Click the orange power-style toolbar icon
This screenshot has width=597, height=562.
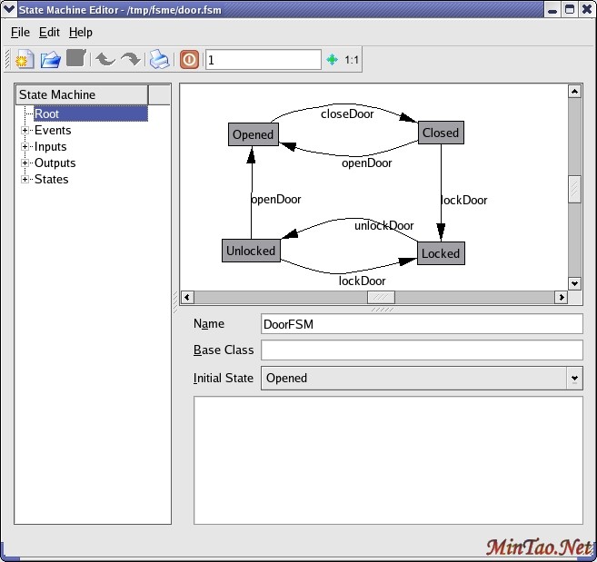point(189,60)
